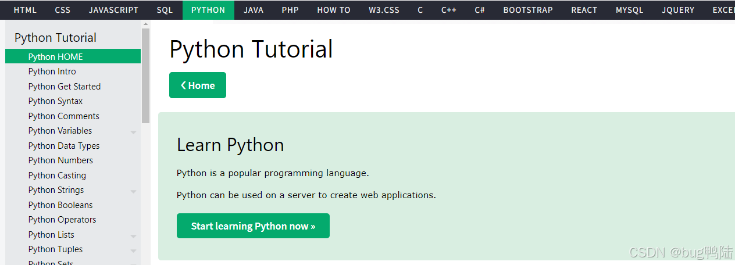735x265 pixels.
Task: Expand the Python Strings submenu arrow
Action: (x=133, y=191)
